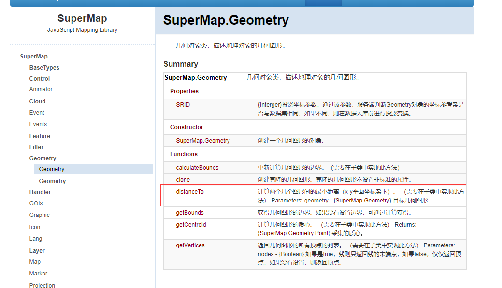Click the SuperMap library title in sidebar

(82, 18)
